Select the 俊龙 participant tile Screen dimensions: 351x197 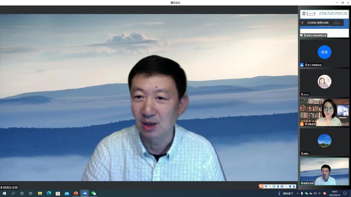[x=324, y=53]
